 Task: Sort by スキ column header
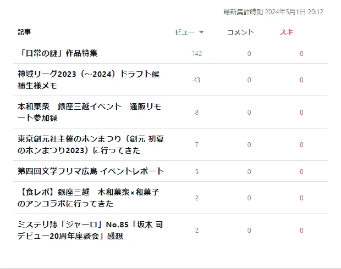(x=287, y=32)
